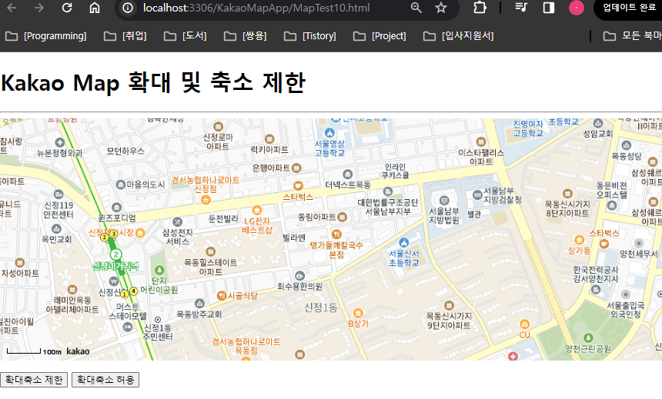
Task: Toggle the browser side panel icon
Action: 548,8
